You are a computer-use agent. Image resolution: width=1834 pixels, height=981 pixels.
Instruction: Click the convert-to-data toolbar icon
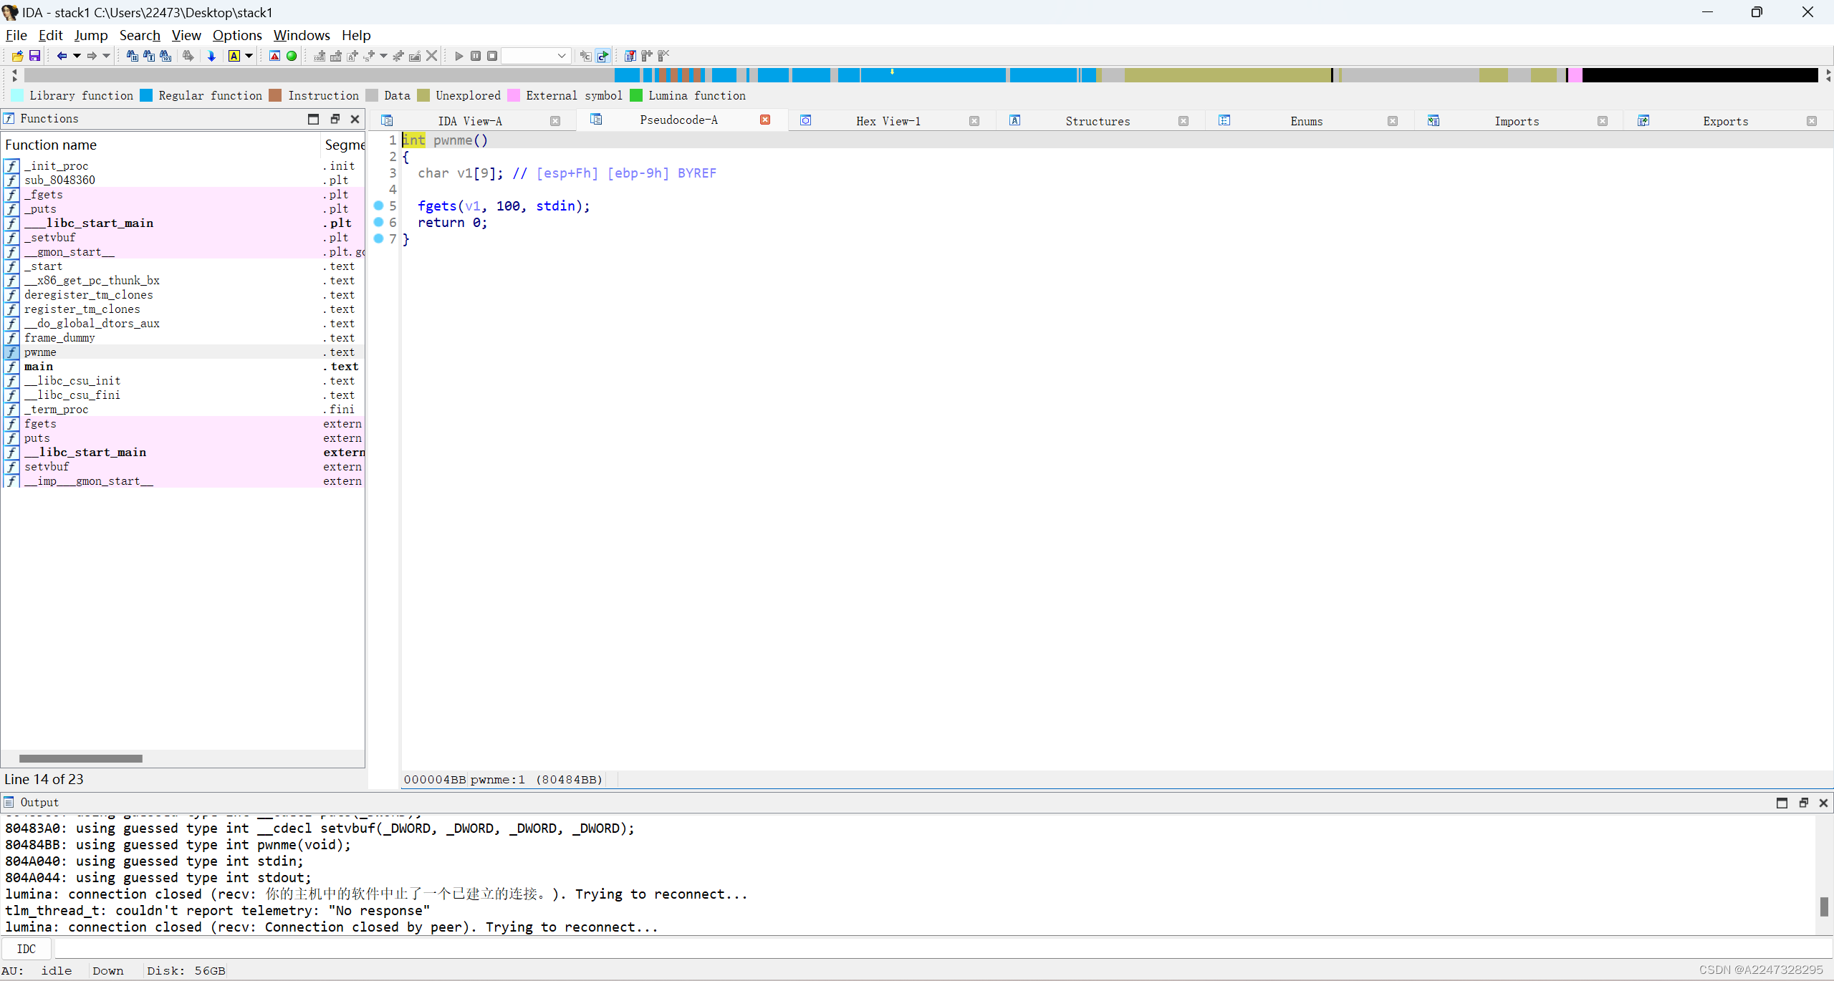click(336, 56)
